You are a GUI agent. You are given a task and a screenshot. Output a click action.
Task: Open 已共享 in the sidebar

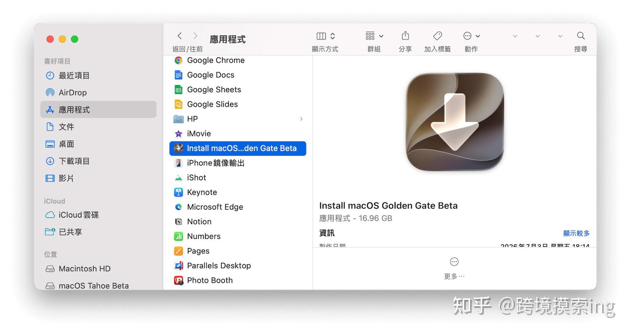click(98, 232)
